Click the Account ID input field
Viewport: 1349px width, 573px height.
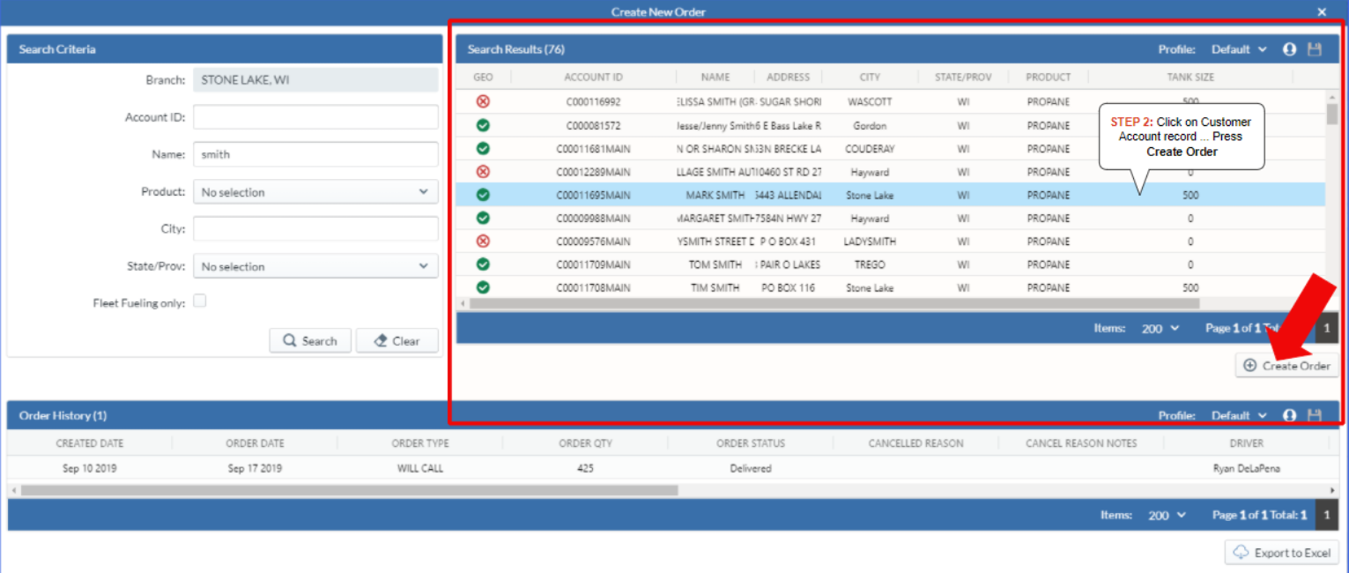coord(315,117)
